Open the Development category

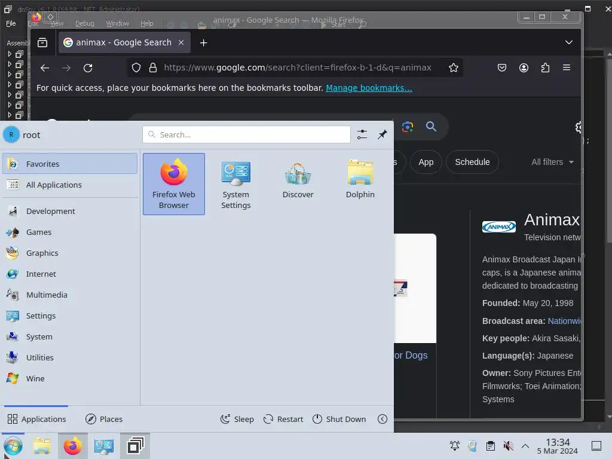coord(70,211)
